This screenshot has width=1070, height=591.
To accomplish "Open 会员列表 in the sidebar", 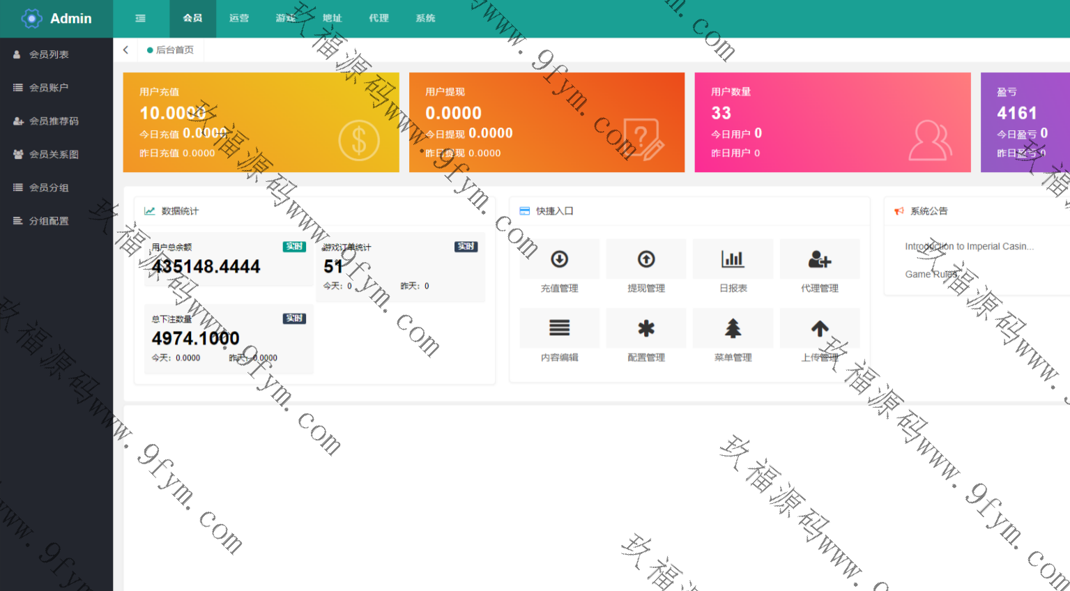I will [x=49, y=54].
